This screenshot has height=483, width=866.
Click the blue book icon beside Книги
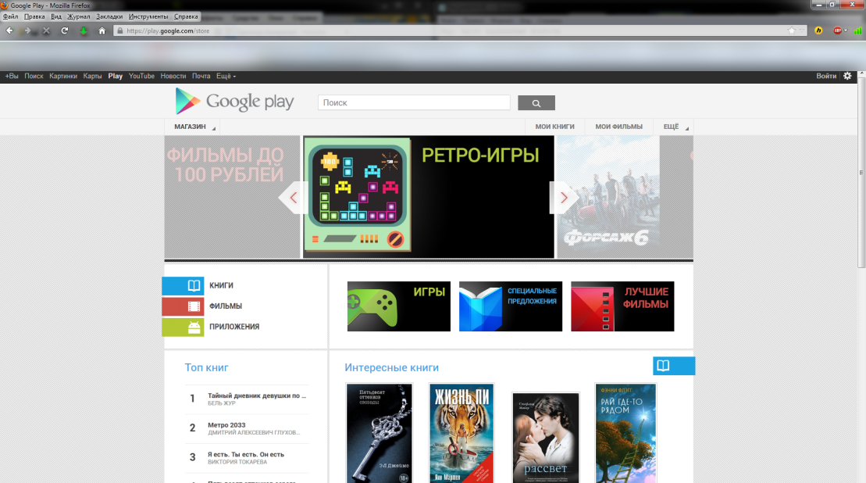(183, 286)
